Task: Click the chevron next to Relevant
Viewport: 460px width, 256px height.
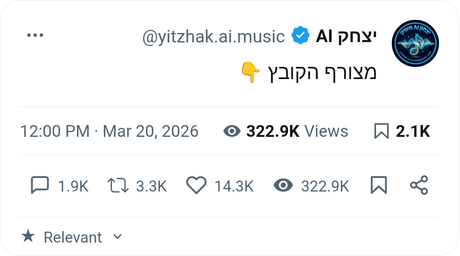Action: click(x=117, y=237)
